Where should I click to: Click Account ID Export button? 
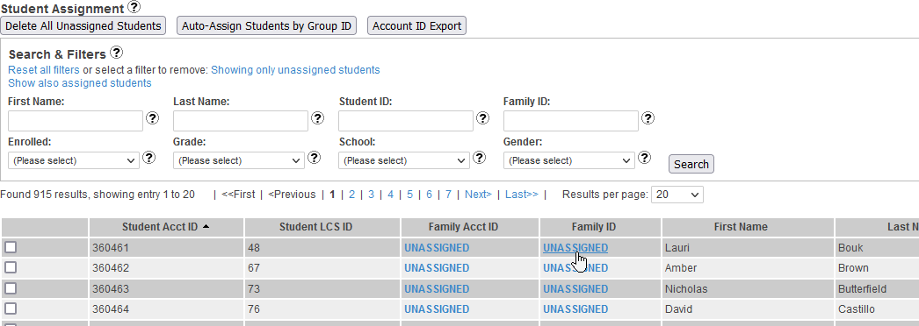click(x=416, y=25)
